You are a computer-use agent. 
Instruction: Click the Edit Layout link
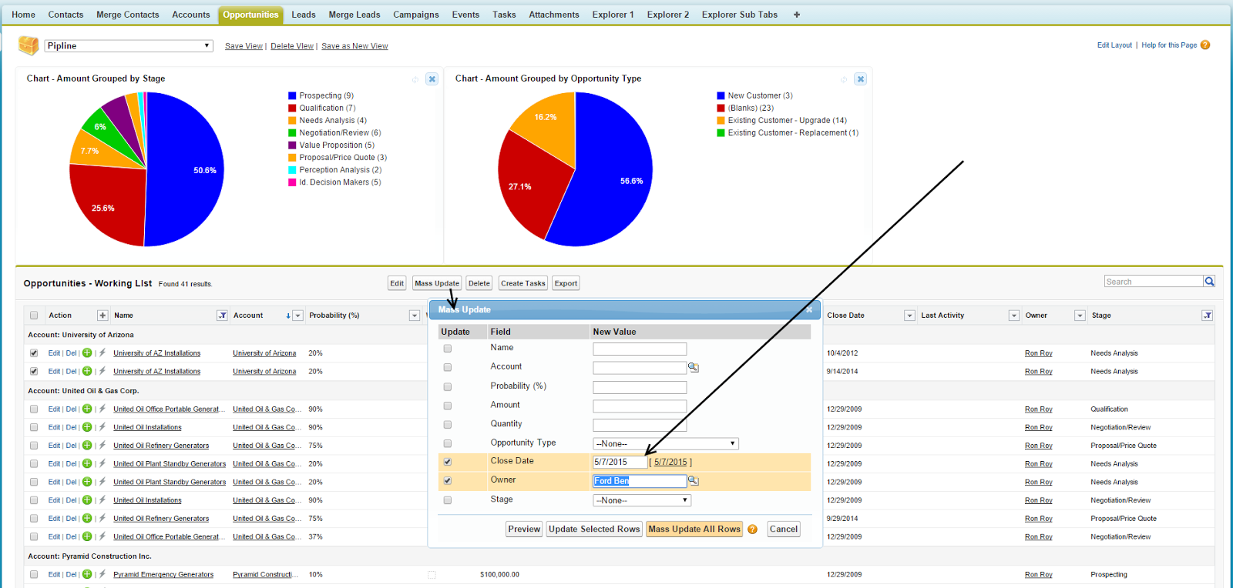[1114, 45]
